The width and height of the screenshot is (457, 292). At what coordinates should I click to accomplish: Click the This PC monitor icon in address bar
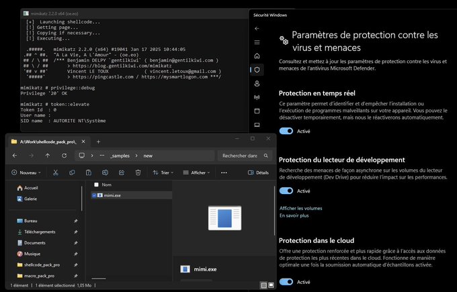pyautogui.click(x=82, y=156)
